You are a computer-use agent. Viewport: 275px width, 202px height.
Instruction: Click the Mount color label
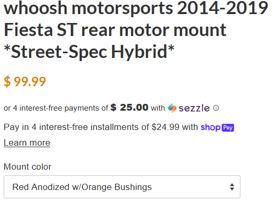click(x=28, y=167)
